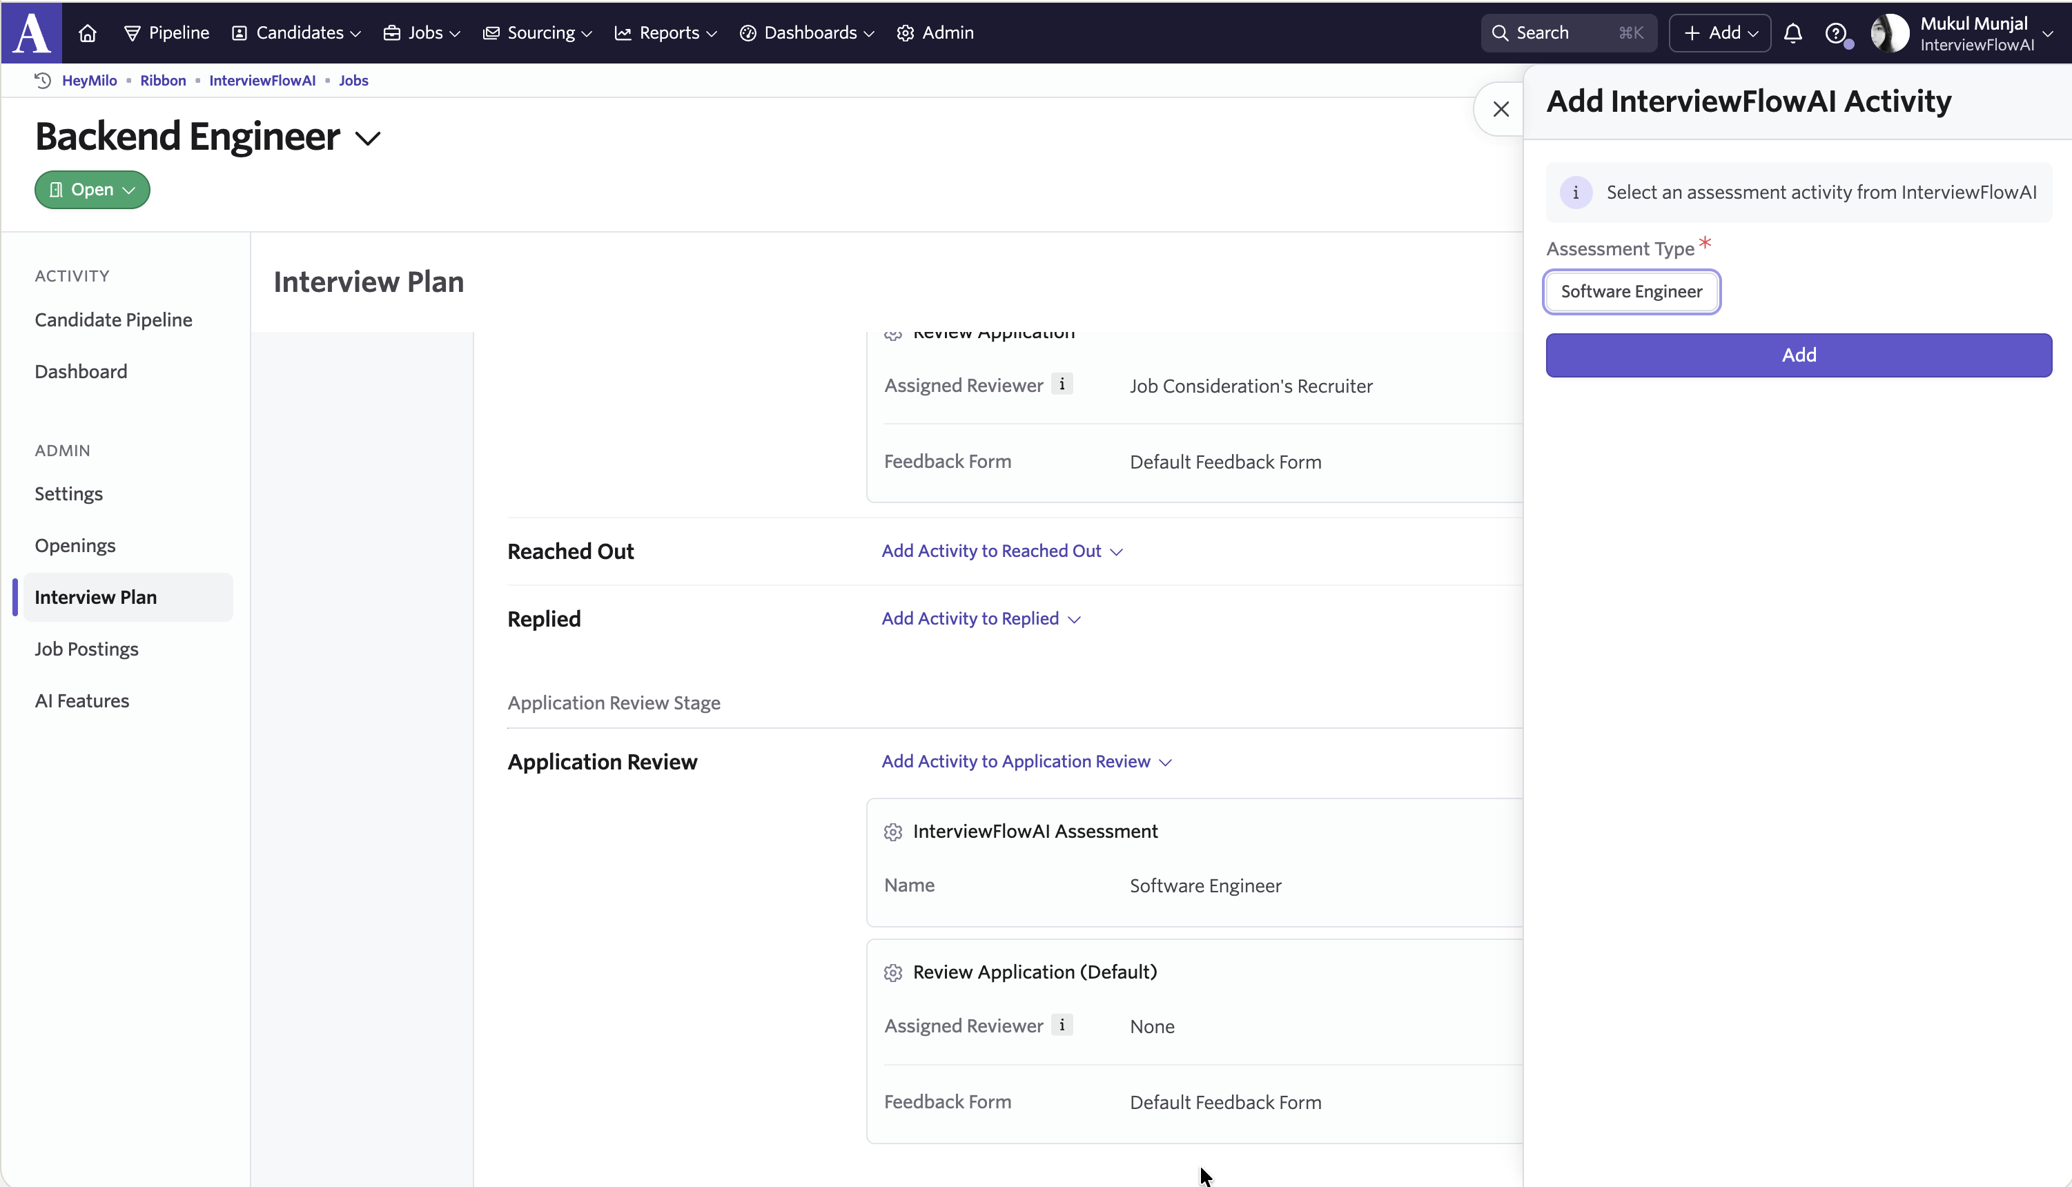The image size is (2072, 1187).
Task: Select Job Postings in sidebar
Action: coord(87,649)
